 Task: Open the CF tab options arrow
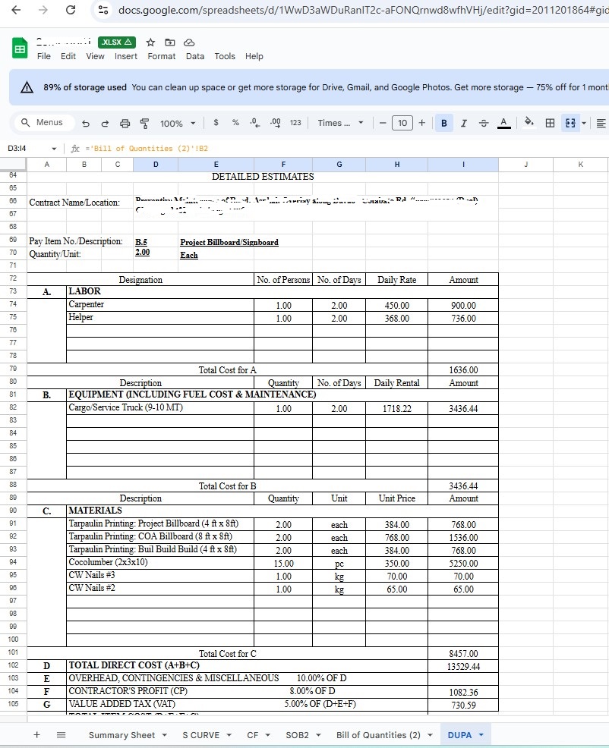(x=267, y=735)
